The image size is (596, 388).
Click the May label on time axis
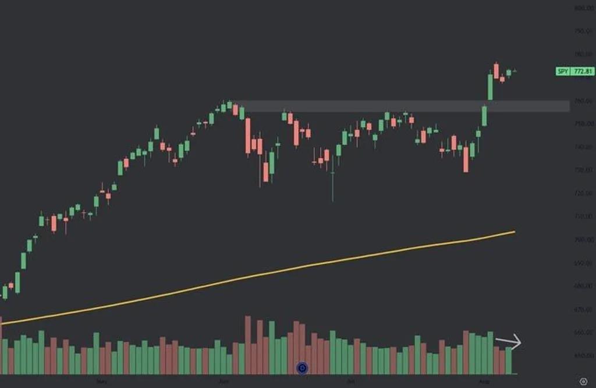[101, 381]
